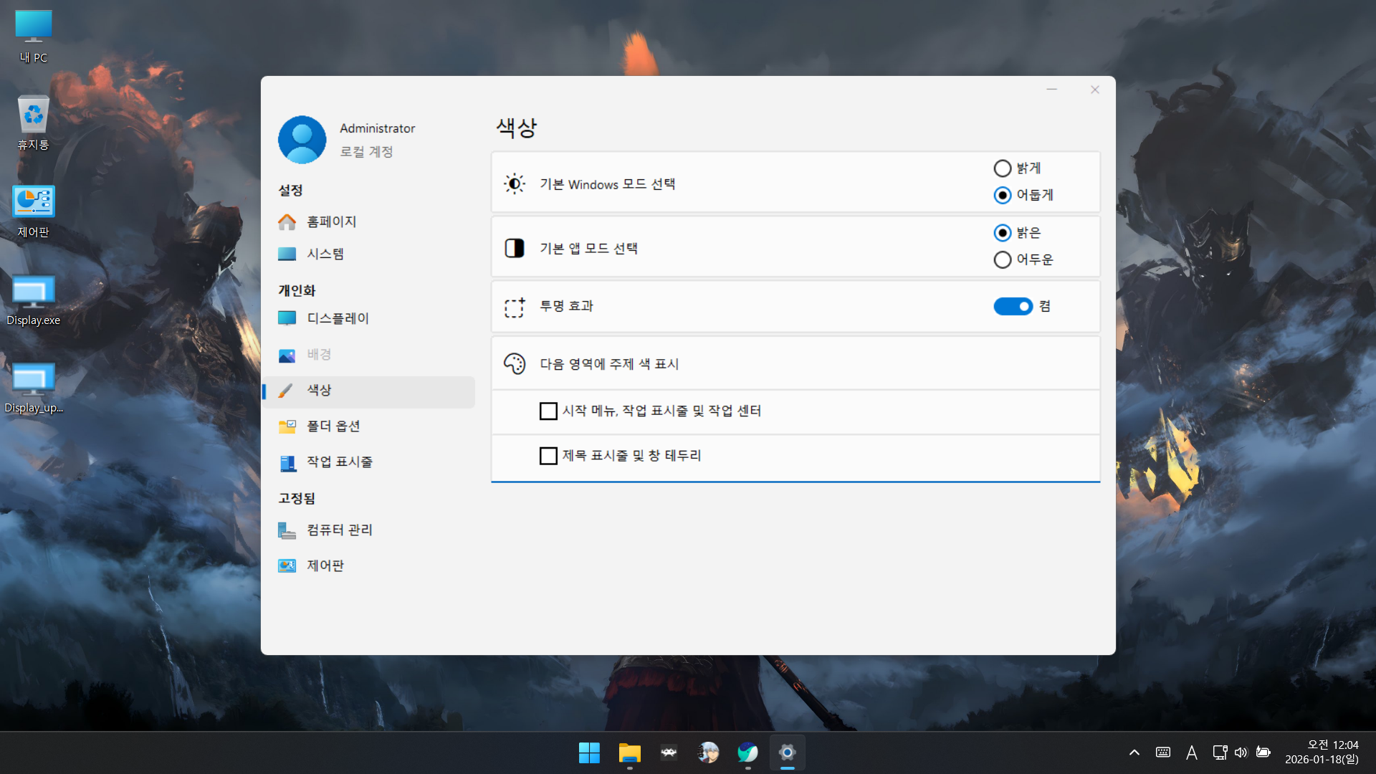Image resolution: width=1376 pixels, height=774 pixels.
Task: Open 컴퓨터 관리 pinned shortcut
Action: click(339, 530)
